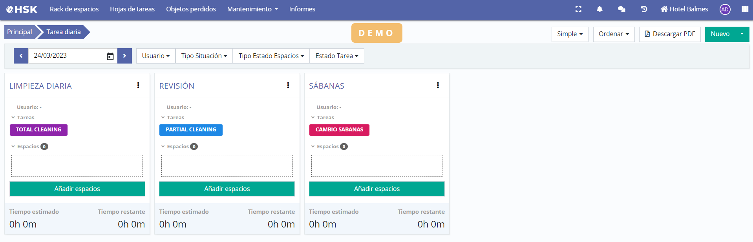Open the notifications bell
Image resolution: width=753 pixels, height=242 pixels.
coord(599,9)
